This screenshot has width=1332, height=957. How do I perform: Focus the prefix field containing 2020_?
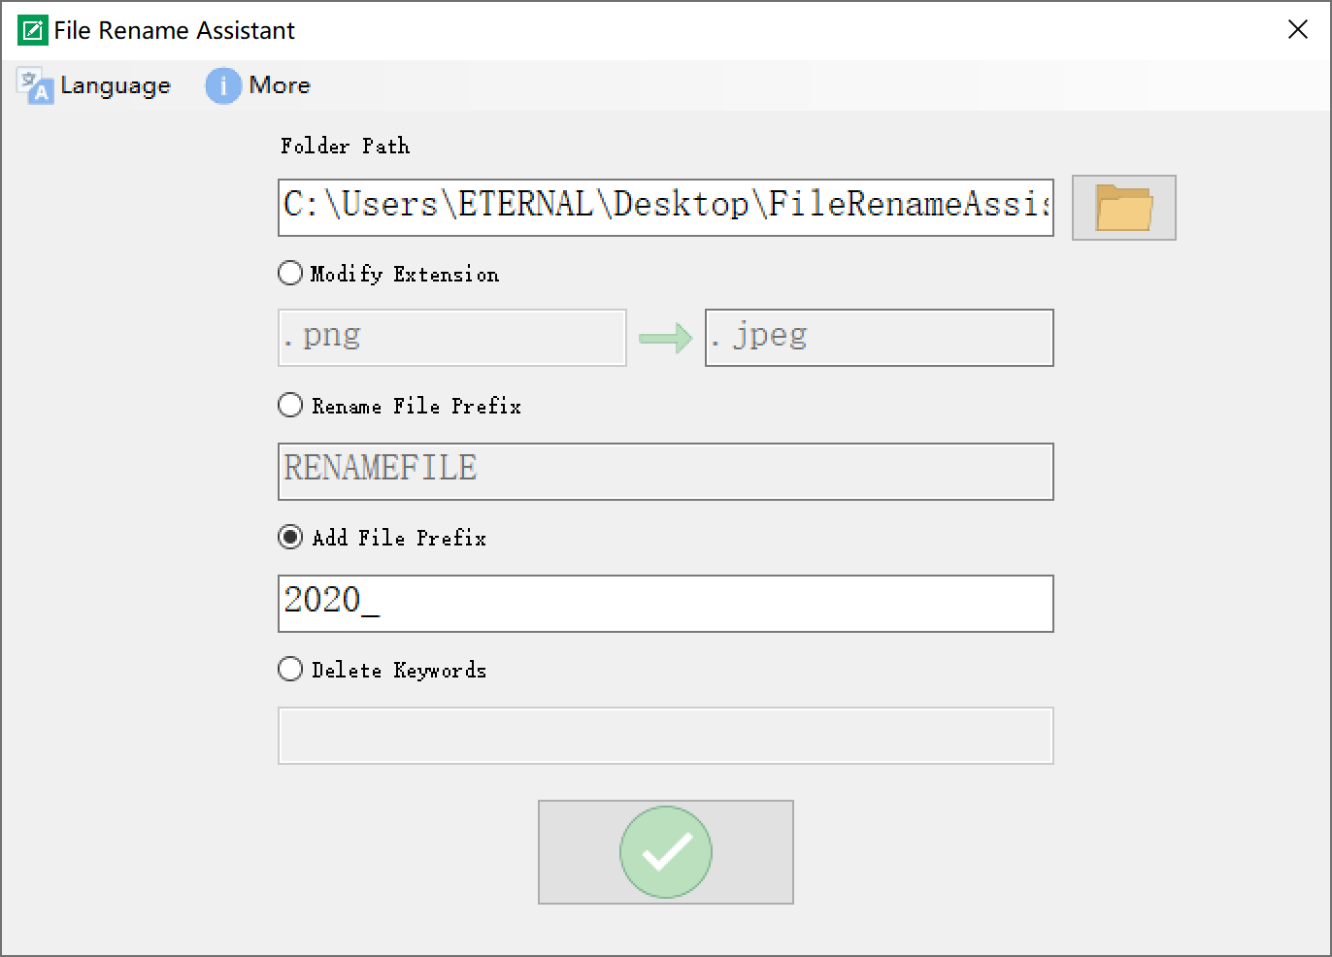(x=665, y=604)
